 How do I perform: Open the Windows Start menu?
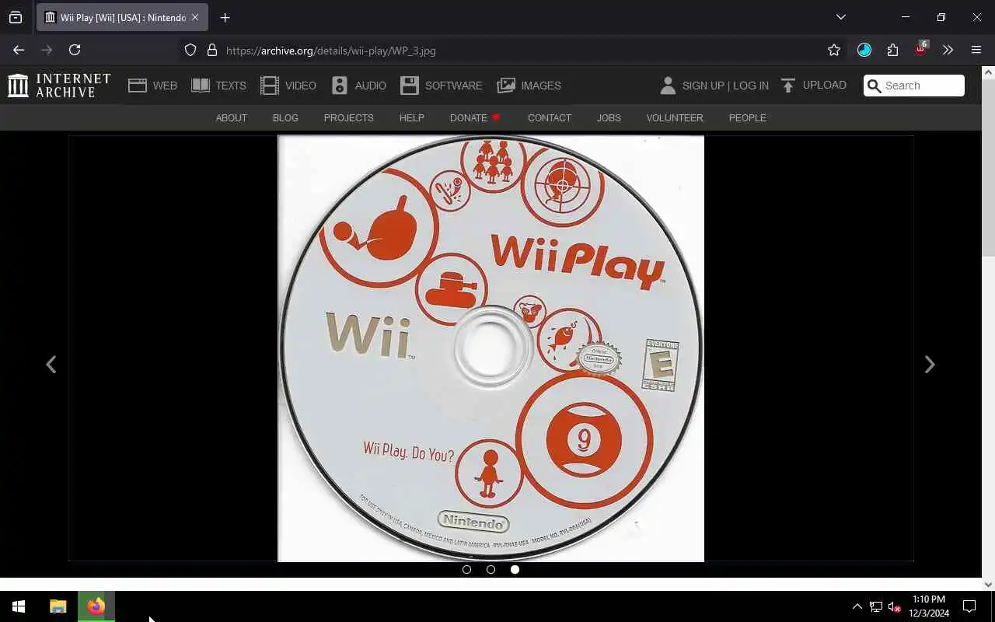coord(19,606)
